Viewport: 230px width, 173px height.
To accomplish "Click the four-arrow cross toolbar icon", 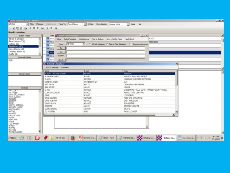I will coord(30,28).
